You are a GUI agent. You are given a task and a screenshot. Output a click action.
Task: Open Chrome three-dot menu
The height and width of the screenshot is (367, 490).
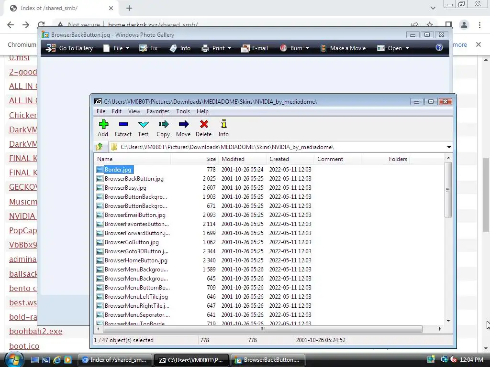tap(479, 25)
